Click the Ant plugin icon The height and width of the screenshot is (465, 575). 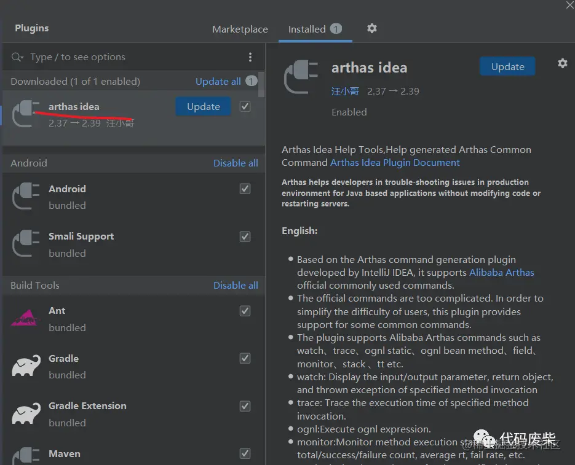[x=26, y=318]
